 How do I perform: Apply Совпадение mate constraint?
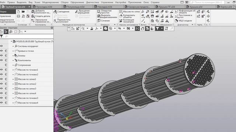(62, 11)
